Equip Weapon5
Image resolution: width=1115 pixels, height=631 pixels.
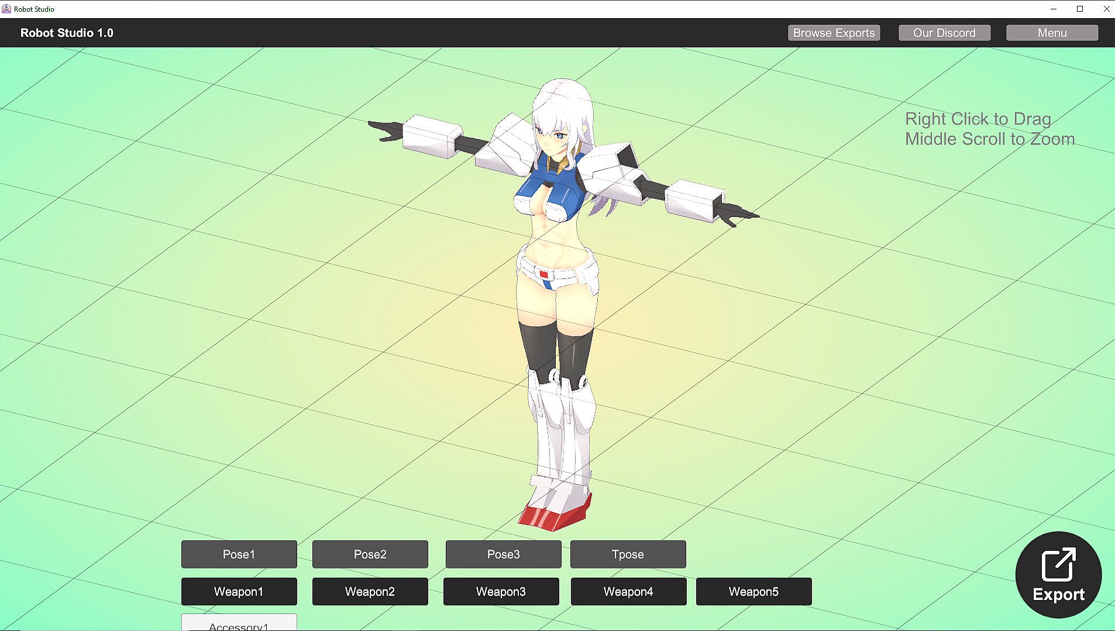[754, 592]
